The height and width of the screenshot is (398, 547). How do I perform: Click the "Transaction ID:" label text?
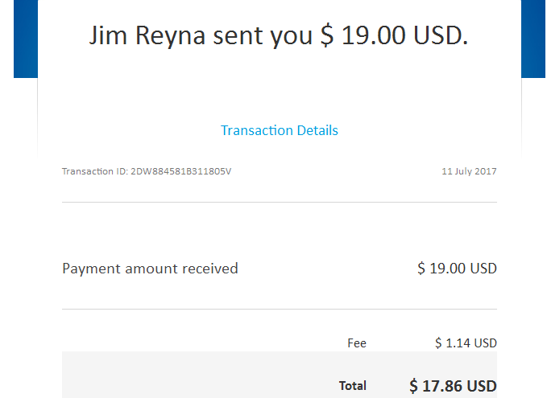click(95, 171)
